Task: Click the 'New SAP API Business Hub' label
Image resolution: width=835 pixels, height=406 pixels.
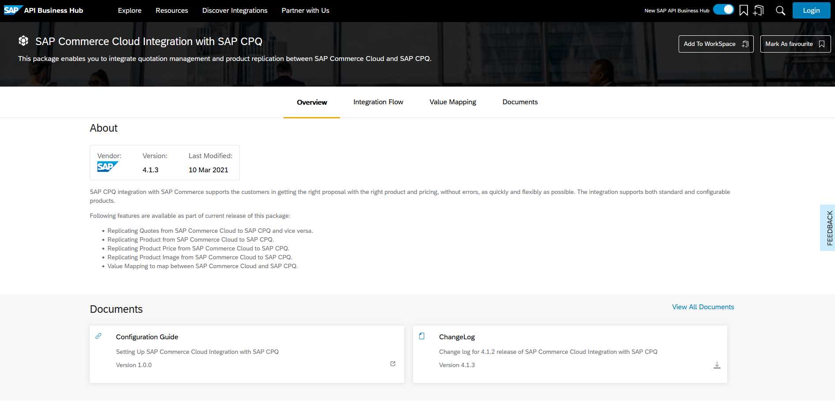Action: [x=677, y=11]
